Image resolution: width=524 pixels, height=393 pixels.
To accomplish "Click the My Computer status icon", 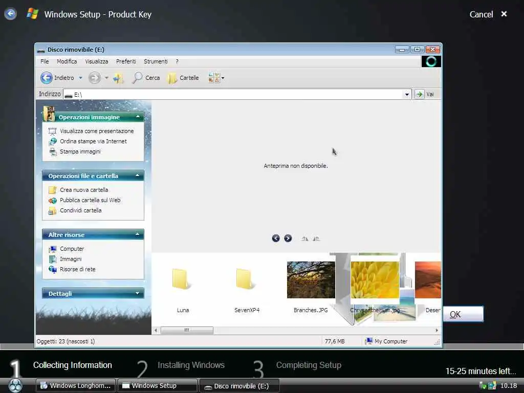I will [368, 341].
